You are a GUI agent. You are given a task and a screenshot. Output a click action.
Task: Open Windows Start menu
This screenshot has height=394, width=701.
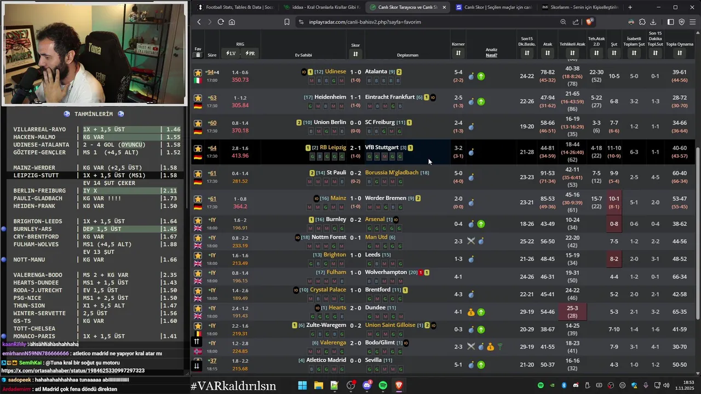pos(302,386)
